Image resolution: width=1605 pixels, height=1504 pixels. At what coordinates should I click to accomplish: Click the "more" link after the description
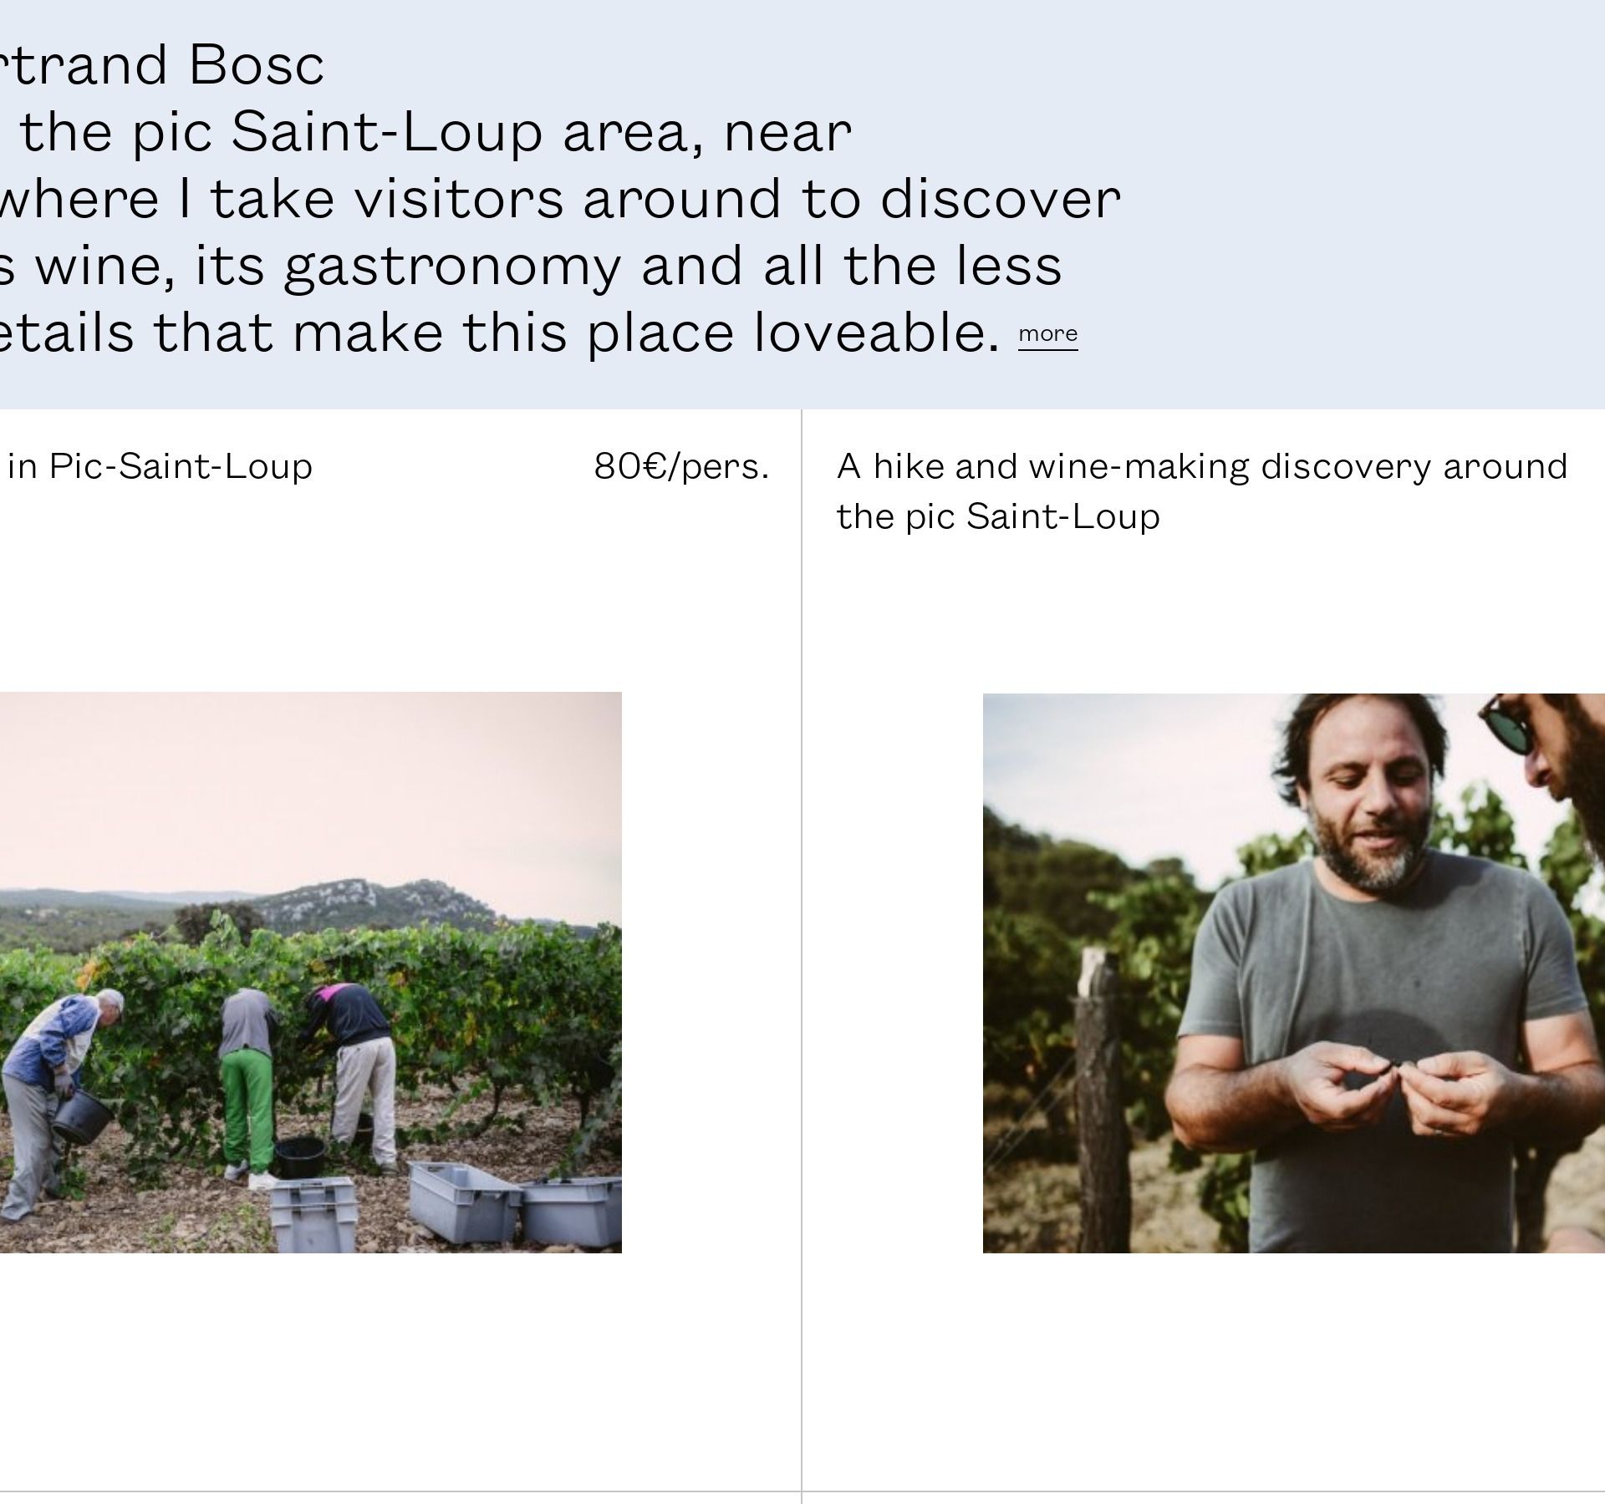1047,334
